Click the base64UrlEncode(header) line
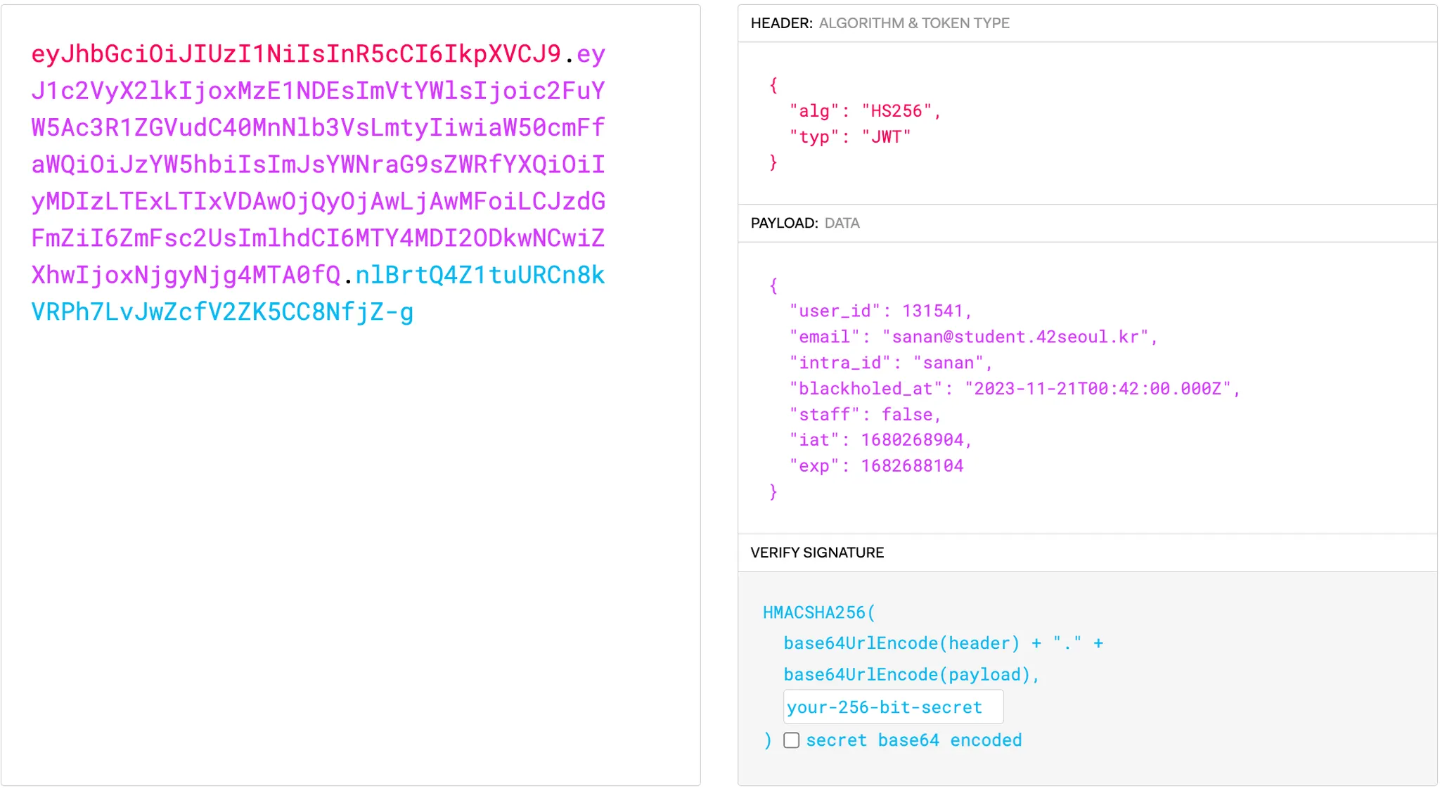 (x=901, y=643)
